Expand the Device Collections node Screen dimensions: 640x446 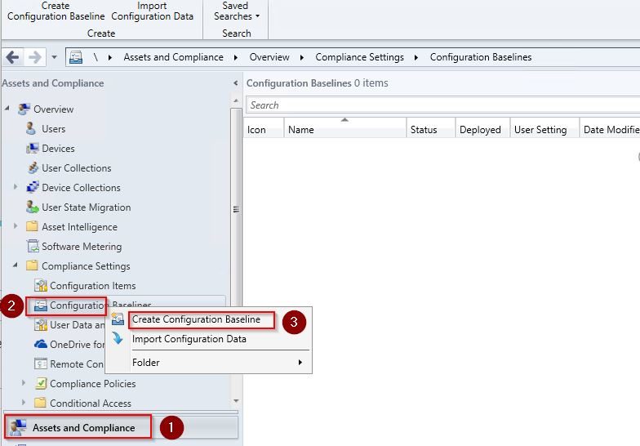tap(16, 186)
